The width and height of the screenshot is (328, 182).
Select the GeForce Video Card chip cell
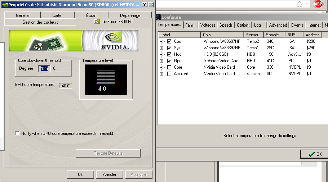[x=221, y=61]
